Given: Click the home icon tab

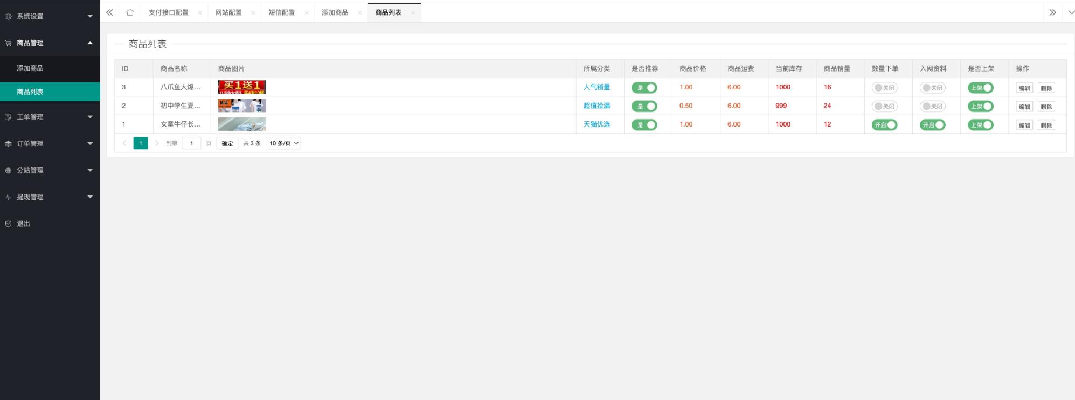Looking at the screenshot, I should click(130, 12).
